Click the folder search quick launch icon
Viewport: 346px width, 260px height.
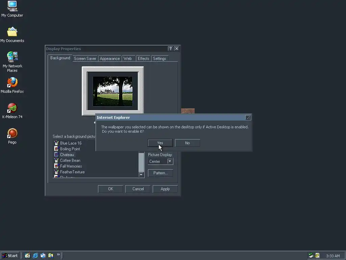point(51,256)
